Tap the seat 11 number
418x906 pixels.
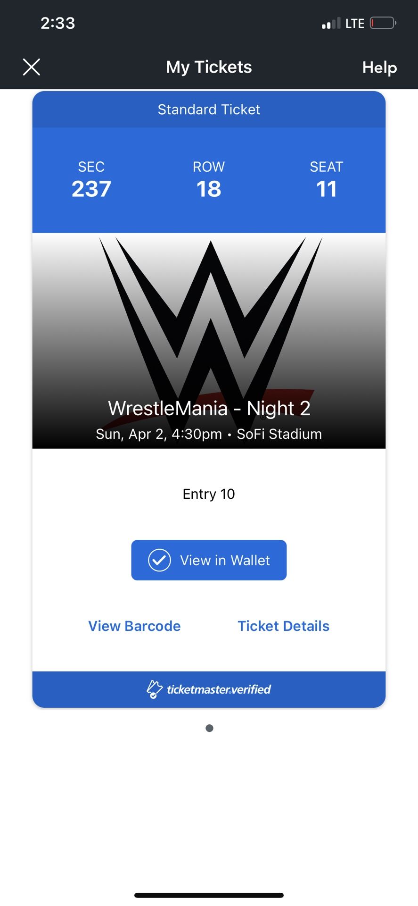(326, 189)
